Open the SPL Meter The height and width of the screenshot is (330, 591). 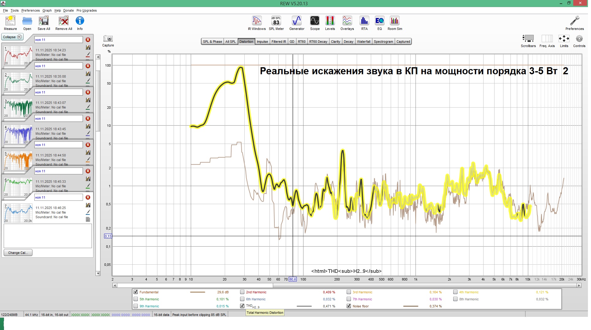276,21
